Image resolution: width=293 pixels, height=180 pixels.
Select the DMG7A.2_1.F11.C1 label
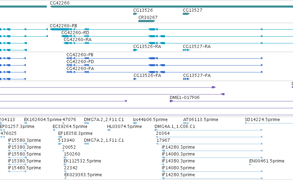104,140
